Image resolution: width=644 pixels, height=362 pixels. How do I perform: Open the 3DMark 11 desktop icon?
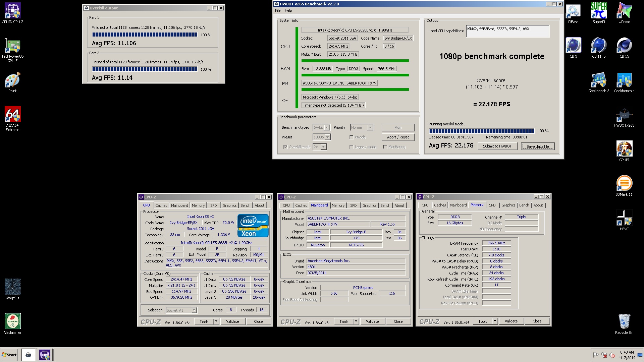tap(624, 186)
